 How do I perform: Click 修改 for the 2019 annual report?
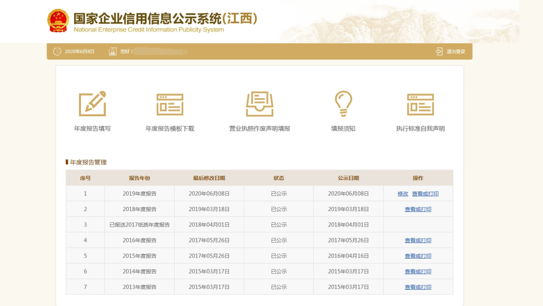coord(403,193)
